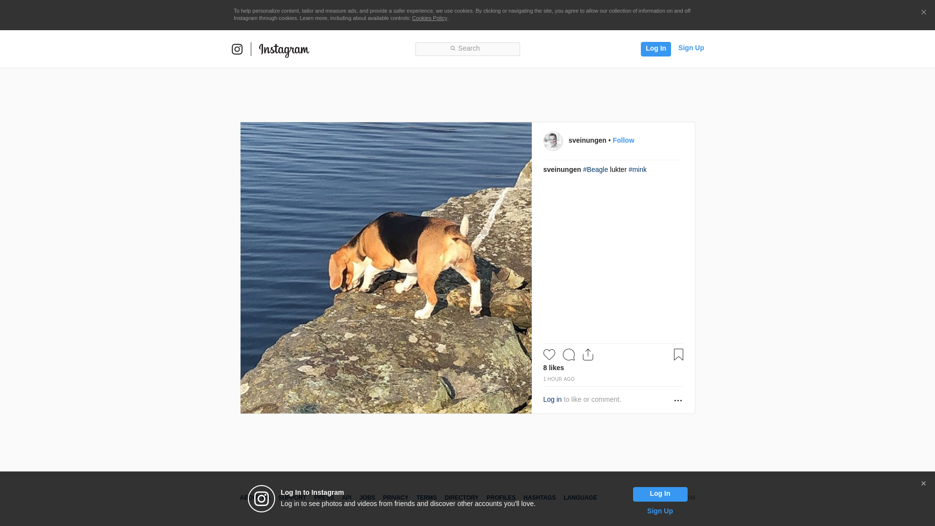View the 8 likes list
Screen dimensions: 935x526
coord(554,368)
